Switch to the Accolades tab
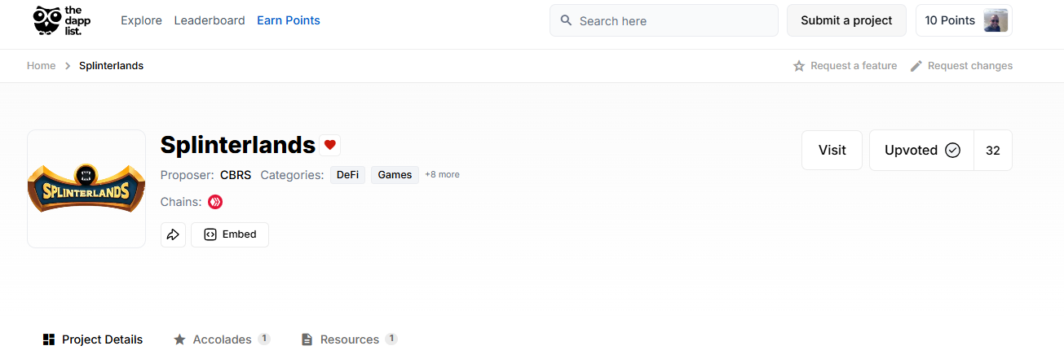The height and width of the screenshot is (359, 1064). pos(222,339)
